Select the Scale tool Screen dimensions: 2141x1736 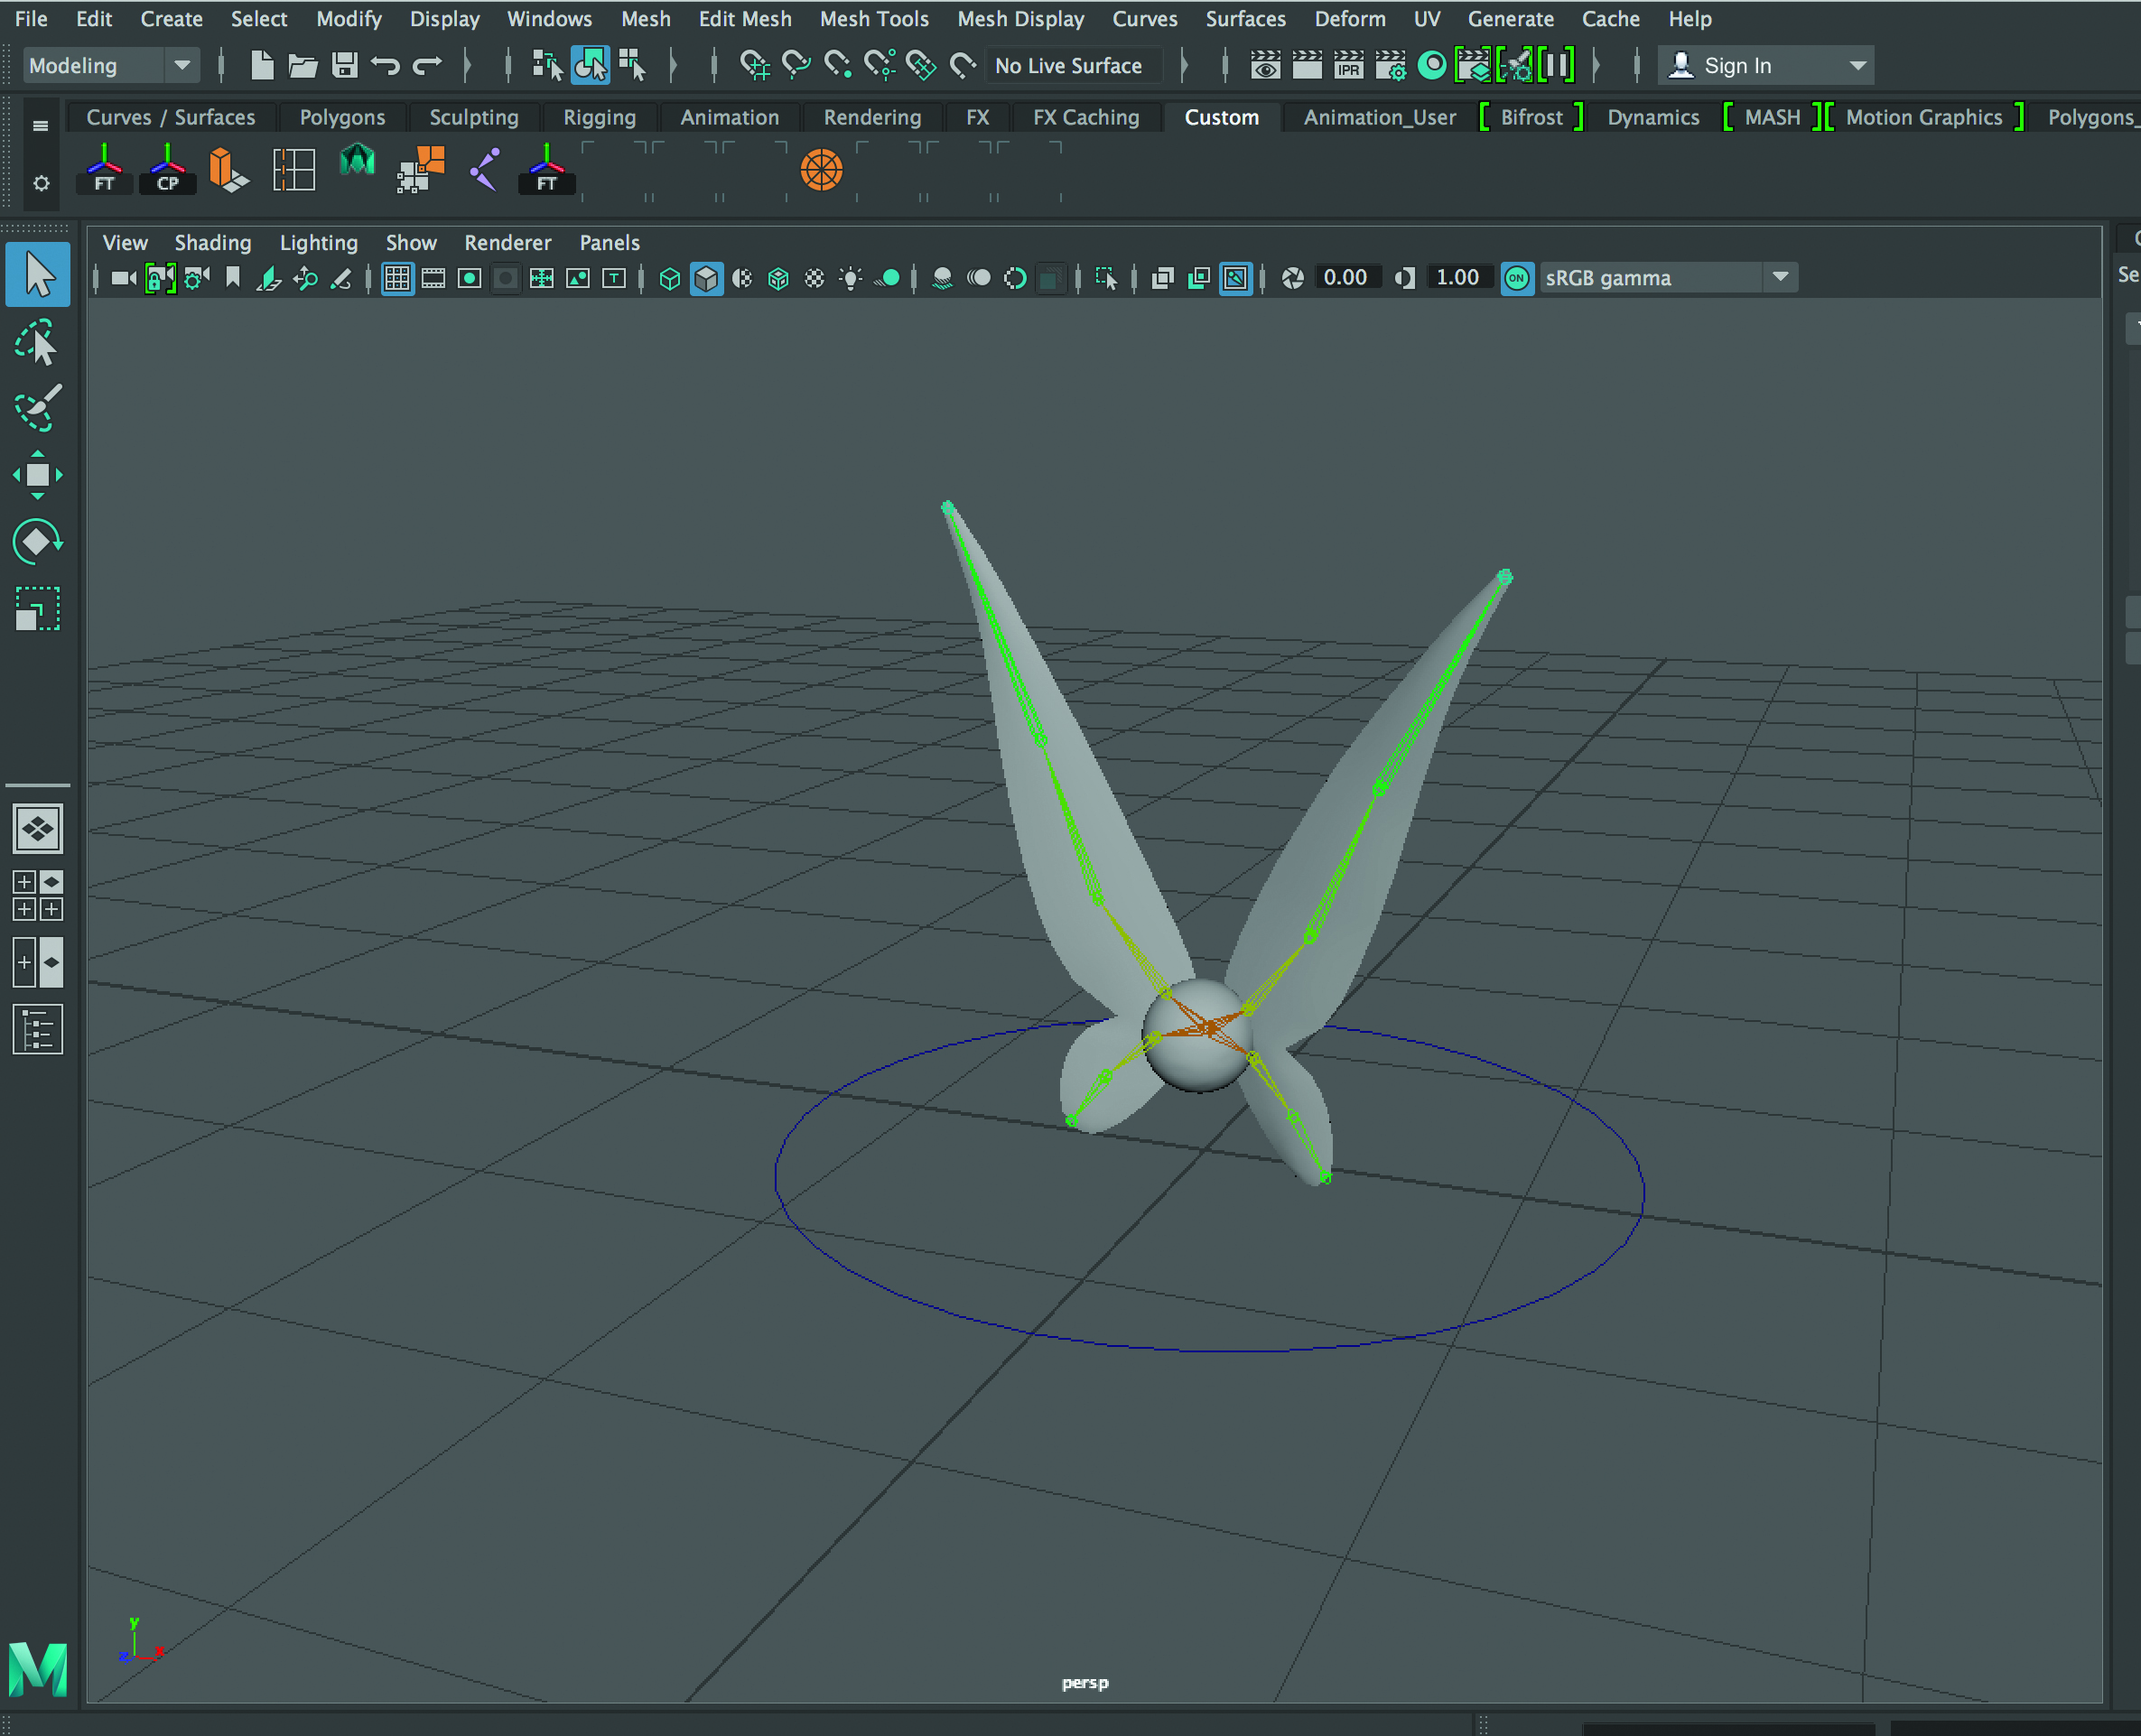[x=37, y=609]
